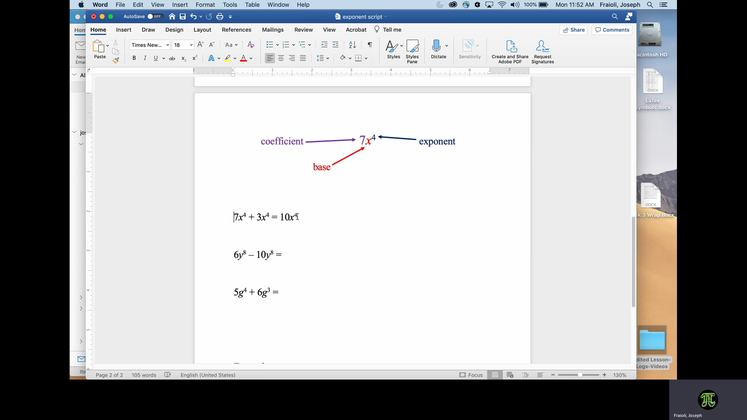
Task: Toggle Bold formatting
Action: 134,58
